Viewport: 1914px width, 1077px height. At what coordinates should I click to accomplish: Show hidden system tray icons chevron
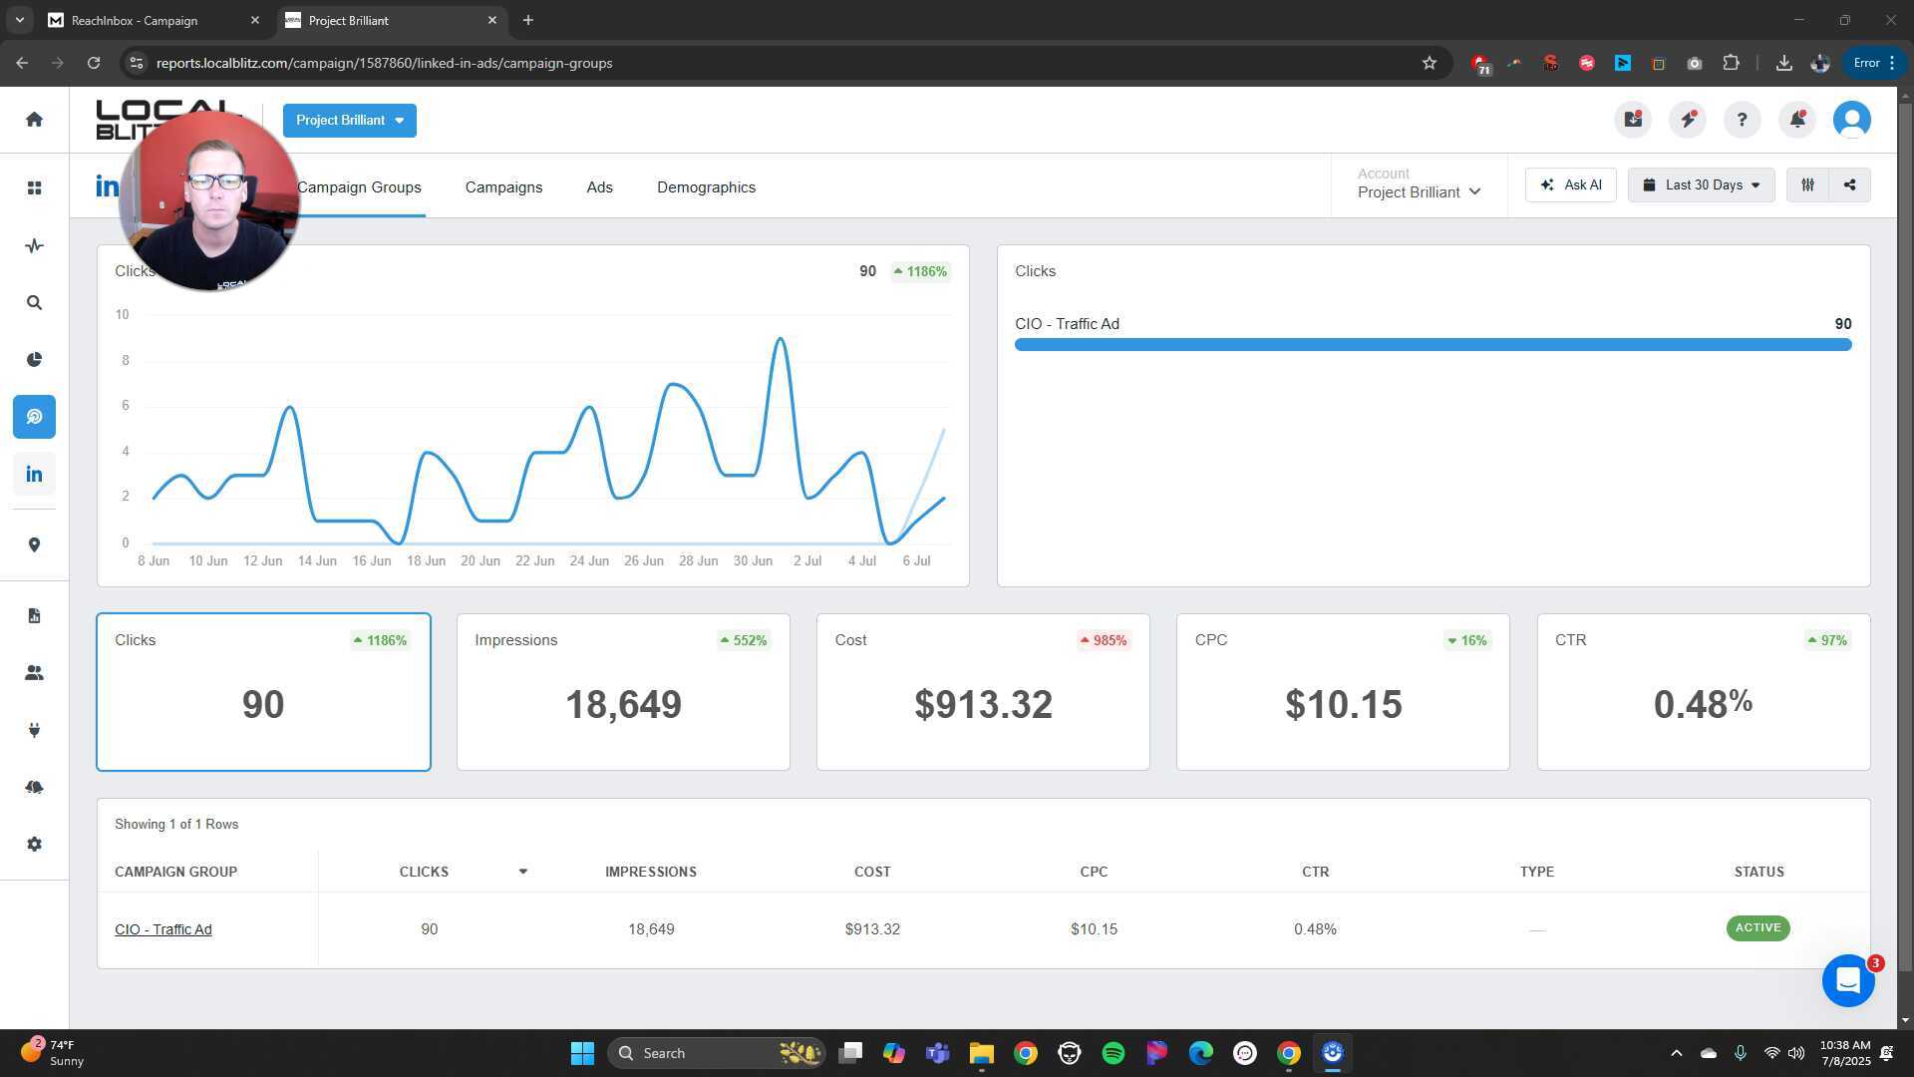coord(1676,1053)
